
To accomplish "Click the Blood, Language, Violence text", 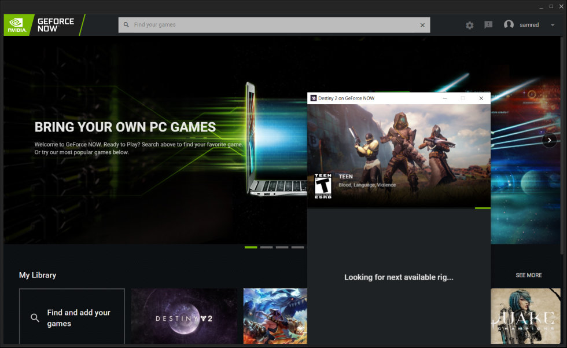I will 367,185.
